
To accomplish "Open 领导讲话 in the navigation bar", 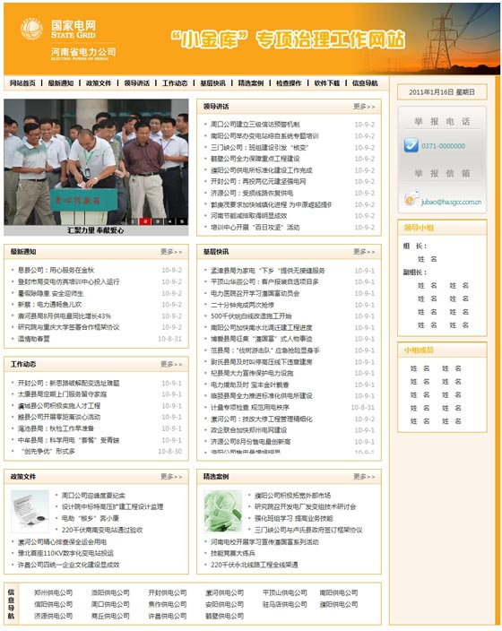I will (137, 82).
